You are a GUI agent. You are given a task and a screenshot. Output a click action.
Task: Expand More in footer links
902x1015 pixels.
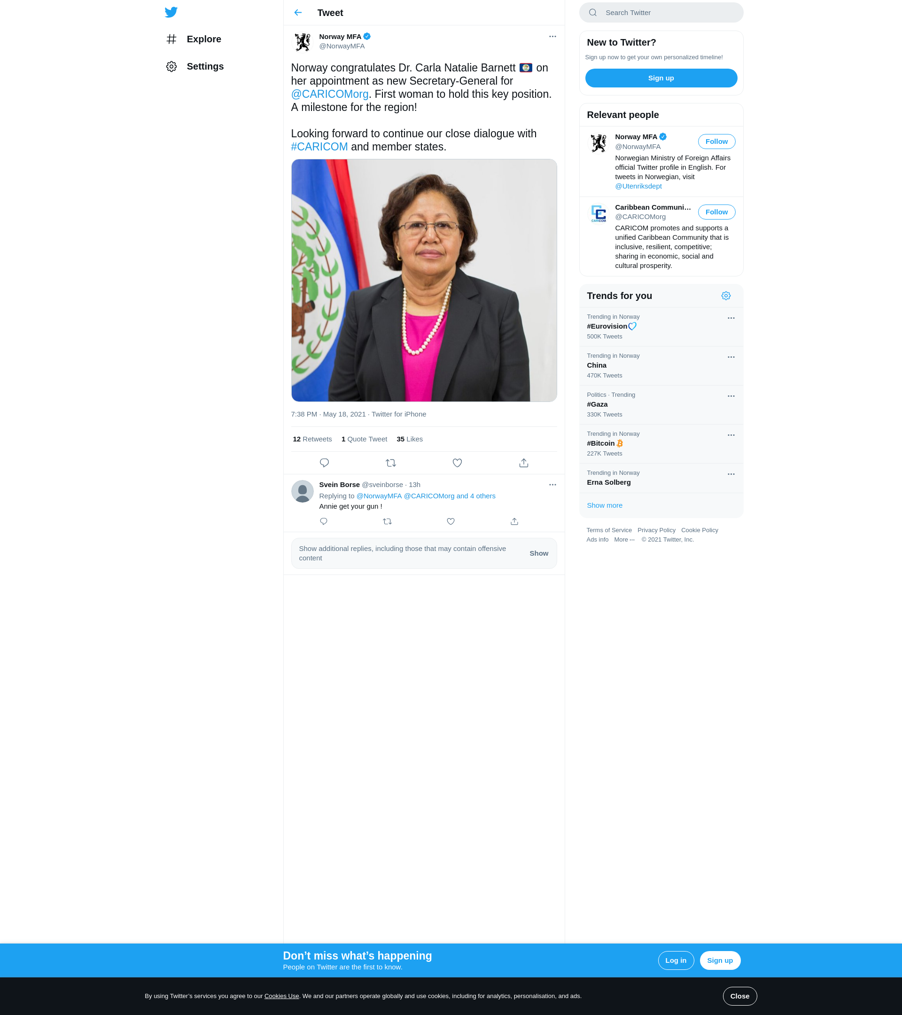pyautogui.click(x=624, y=540)
